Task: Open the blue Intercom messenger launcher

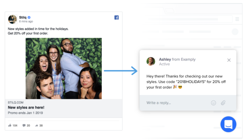Action: [228, 124]
